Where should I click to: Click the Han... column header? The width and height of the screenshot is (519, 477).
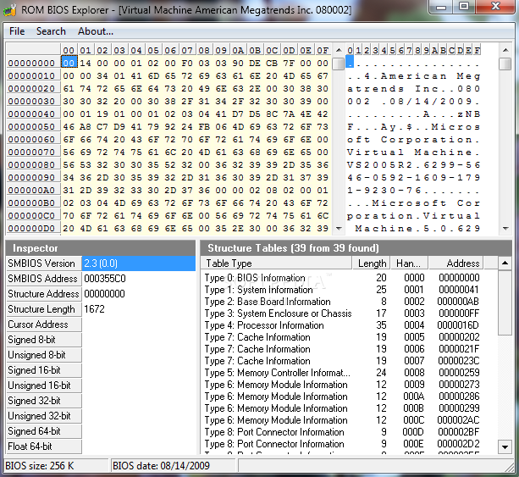click(410, 263)
